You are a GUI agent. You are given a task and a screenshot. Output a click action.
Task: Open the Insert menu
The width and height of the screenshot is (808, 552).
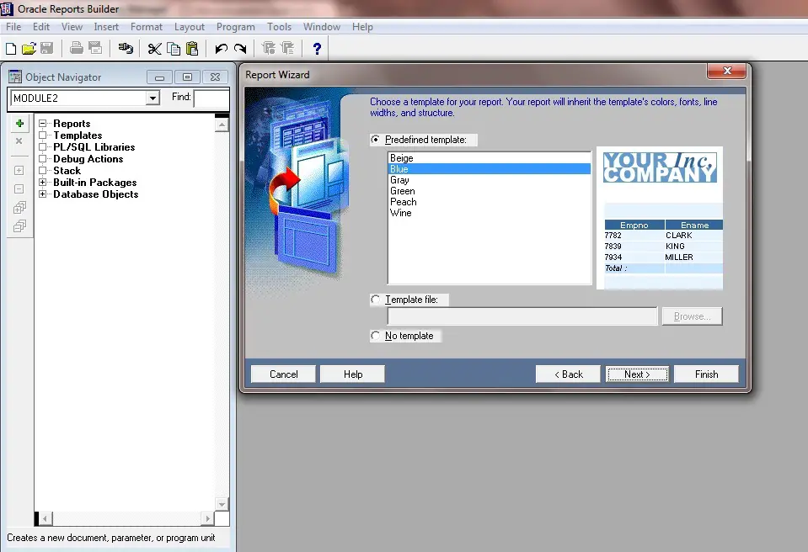coord(106,27)
